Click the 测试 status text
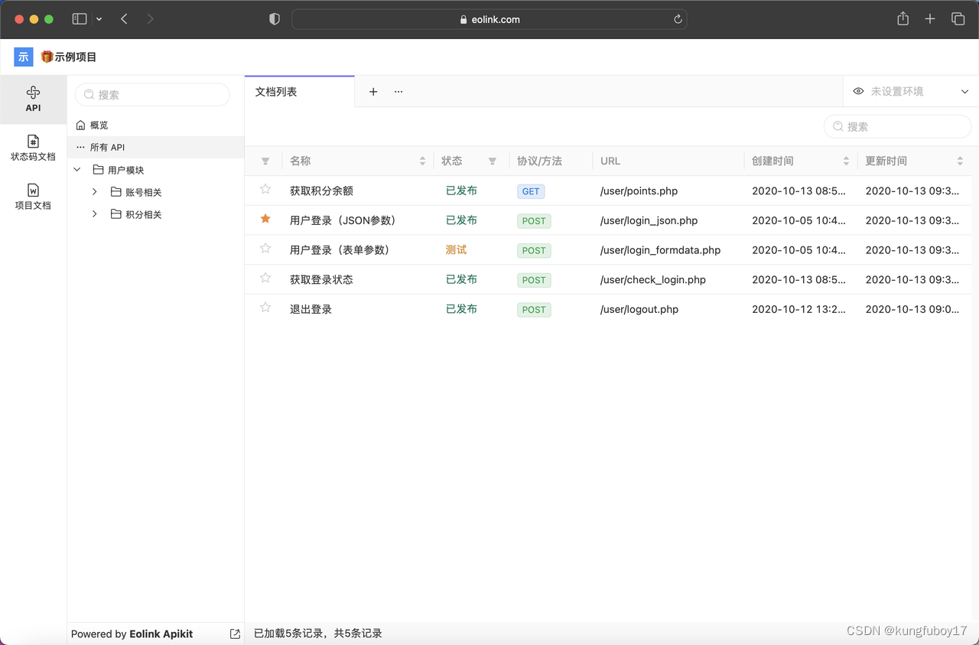Viewport: 979px width, 645px height. pos(456,250)
